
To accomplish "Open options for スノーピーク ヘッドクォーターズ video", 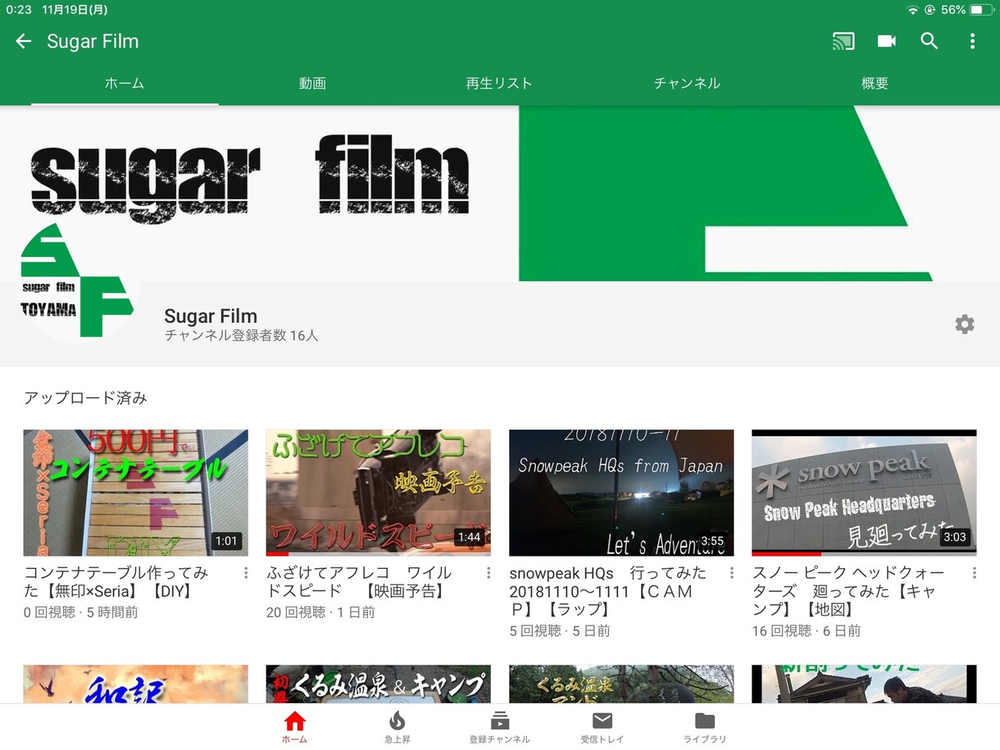I will [974, 573].
